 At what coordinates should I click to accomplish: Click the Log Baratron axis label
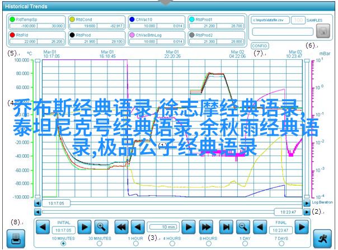[322, 202]
